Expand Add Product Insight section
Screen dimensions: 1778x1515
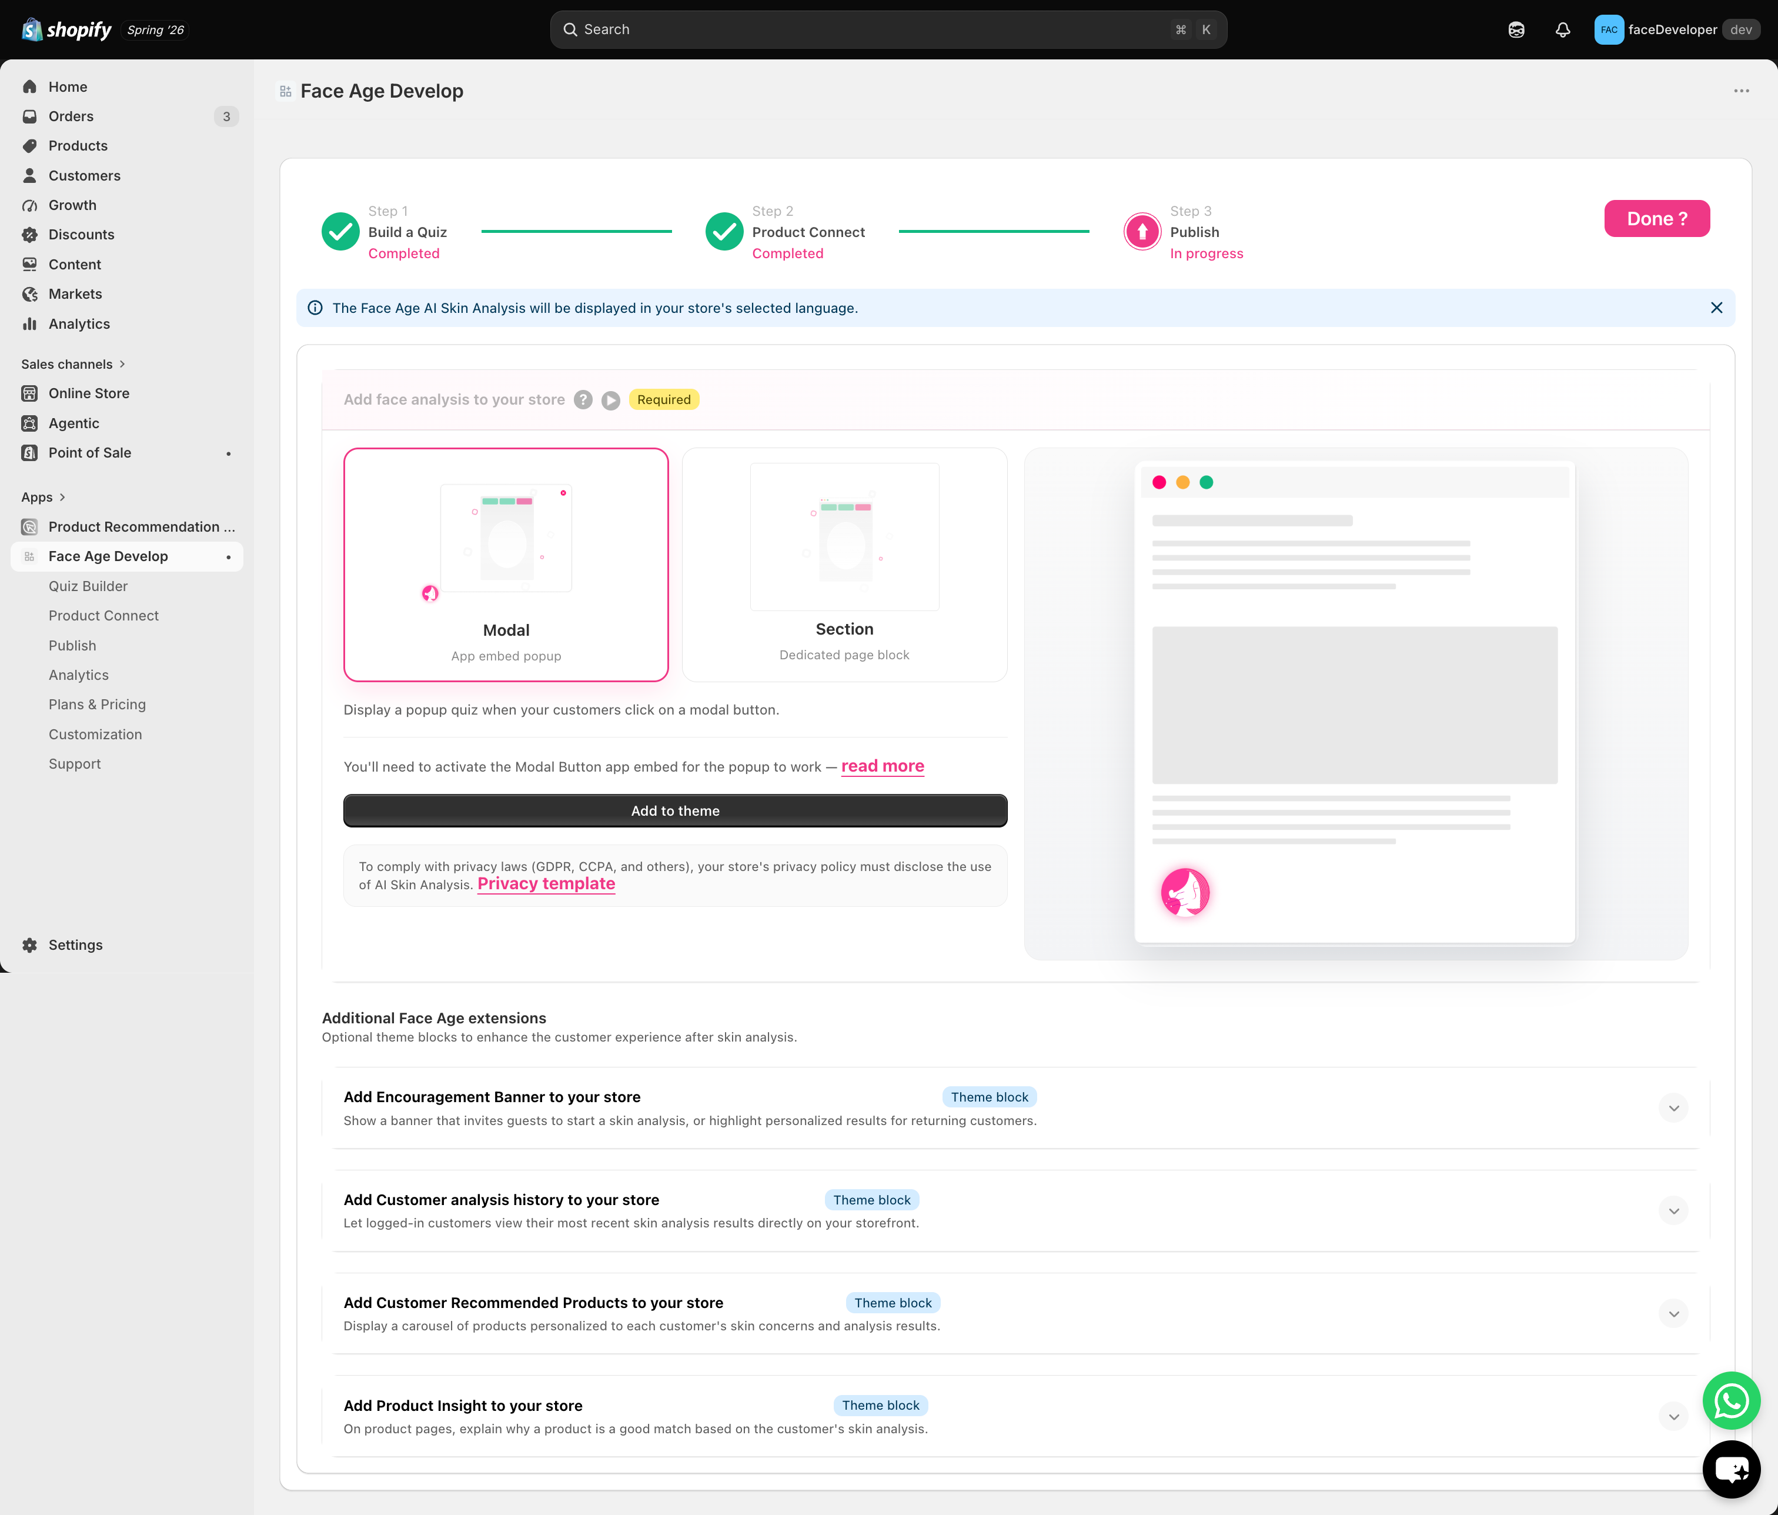pyautogui.click(x=1672, y=1416)
